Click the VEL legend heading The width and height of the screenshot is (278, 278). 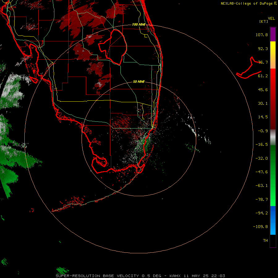coord(271,19)
